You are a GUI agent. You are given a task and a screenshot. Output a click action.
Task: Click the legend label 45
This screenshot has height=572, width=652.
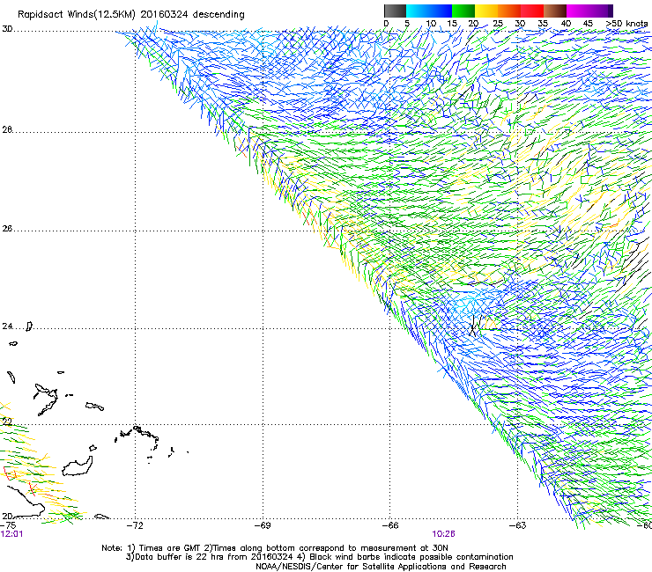coord(588,24)
